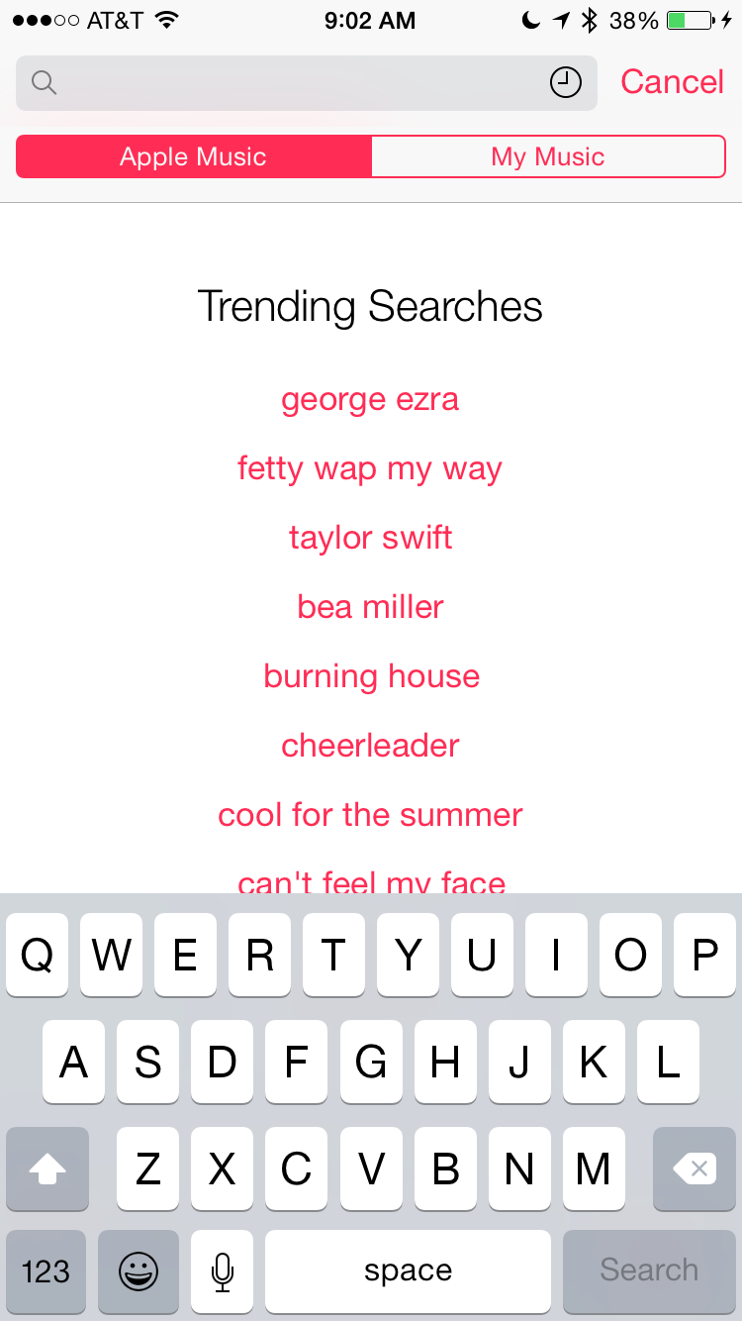Screen dimensions: 742x1321
Task: Tap the Wi-Fi signal icon
Action: [x=166, y=21]
